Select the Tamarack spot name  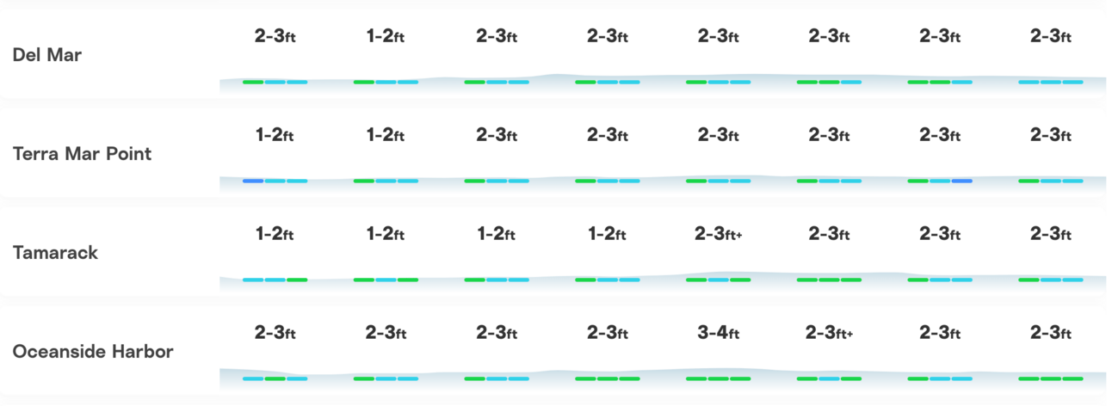coord(56,253)
